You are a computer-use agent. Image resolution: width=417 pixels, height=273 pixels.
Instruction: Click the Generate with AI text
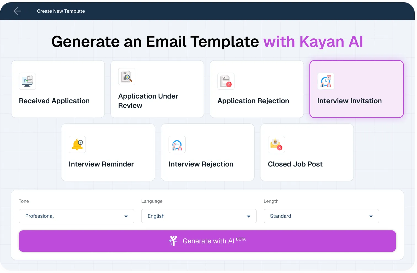(x=208, y=241)
